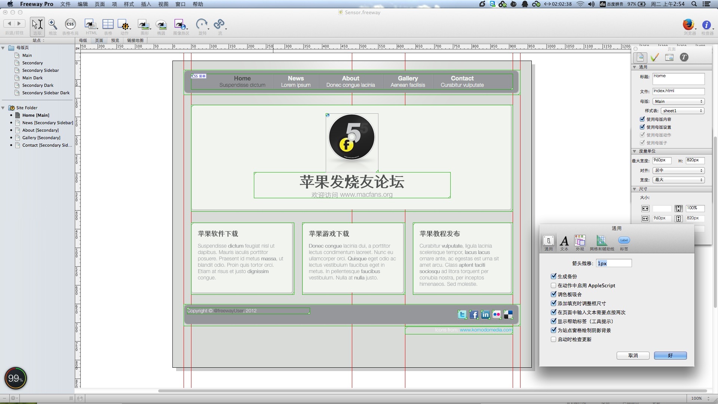
Task: Open the 母版 Main dropdown
Action: tap(678, 101)
